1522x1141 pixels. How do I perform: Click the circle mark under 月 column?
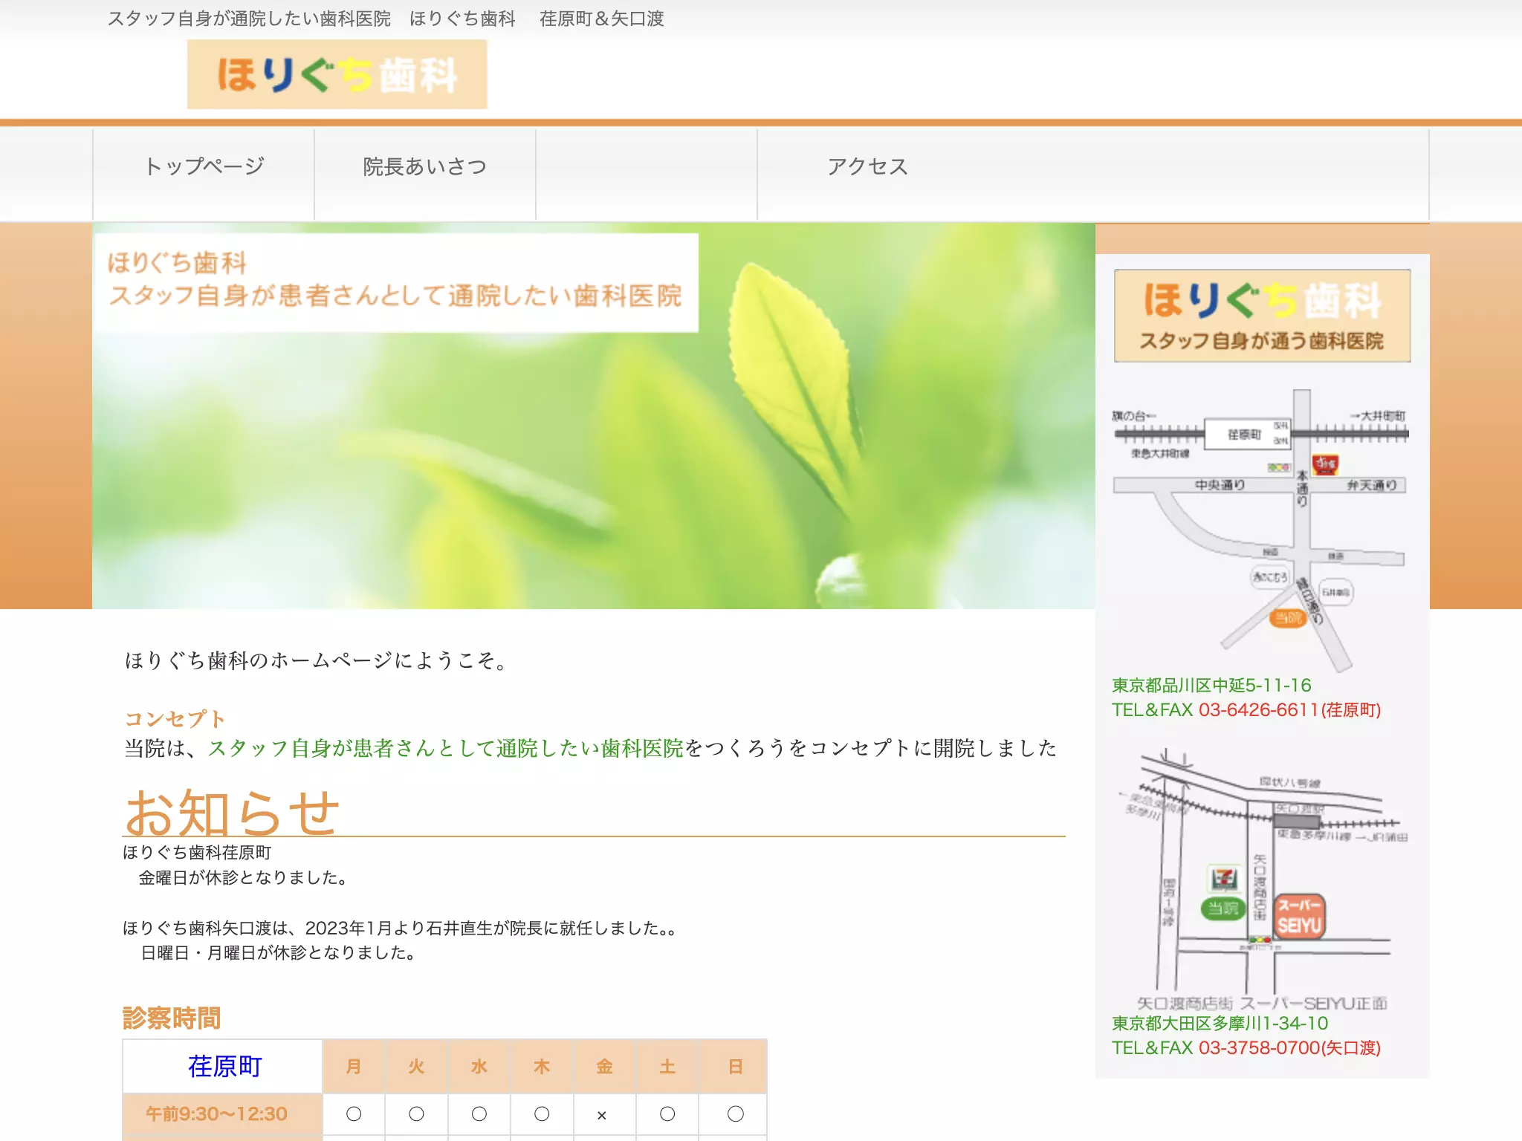(354, 1114)
